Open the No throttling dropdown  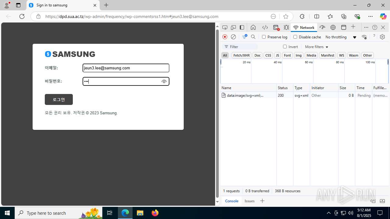341,37
